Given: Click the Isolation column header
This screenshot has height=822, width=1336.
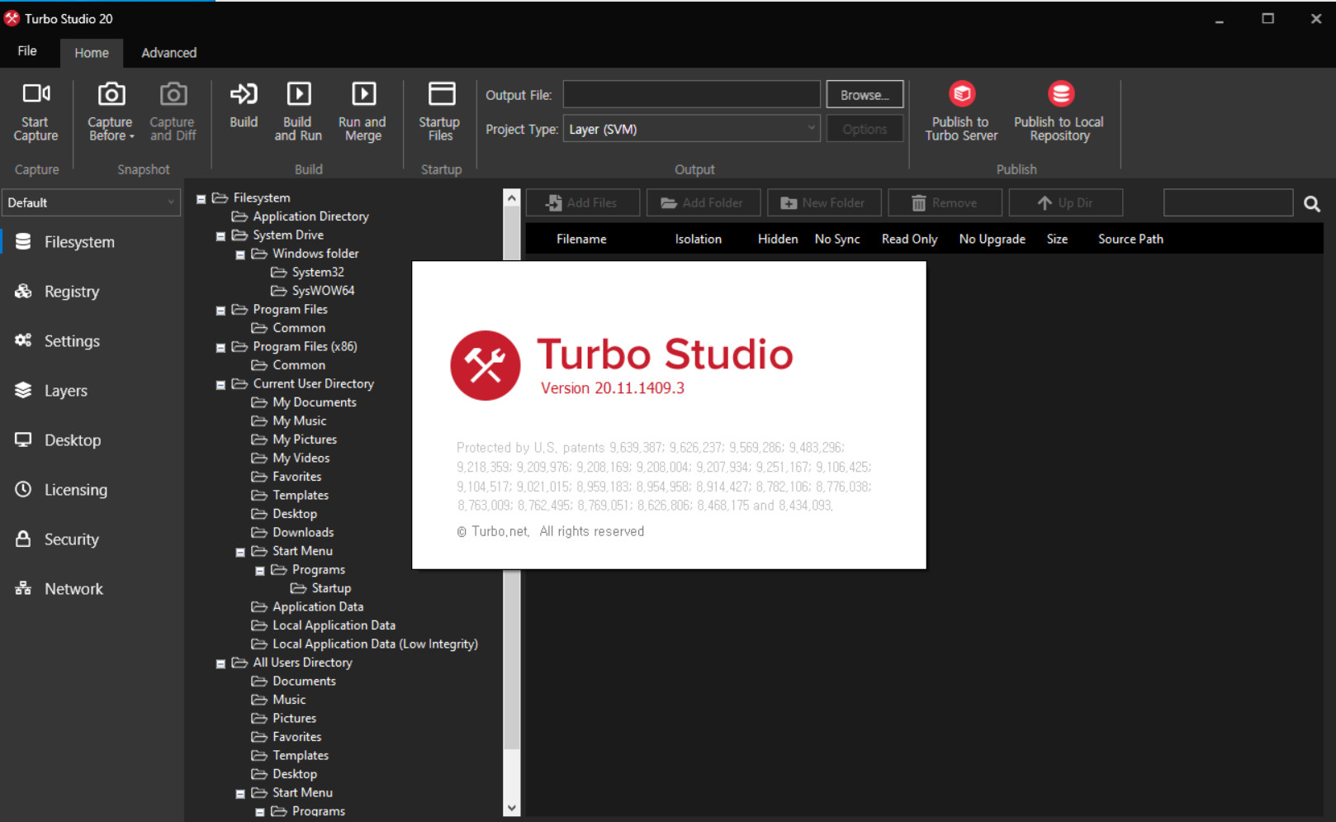Looking at the screenshot, I should (698, 239).
